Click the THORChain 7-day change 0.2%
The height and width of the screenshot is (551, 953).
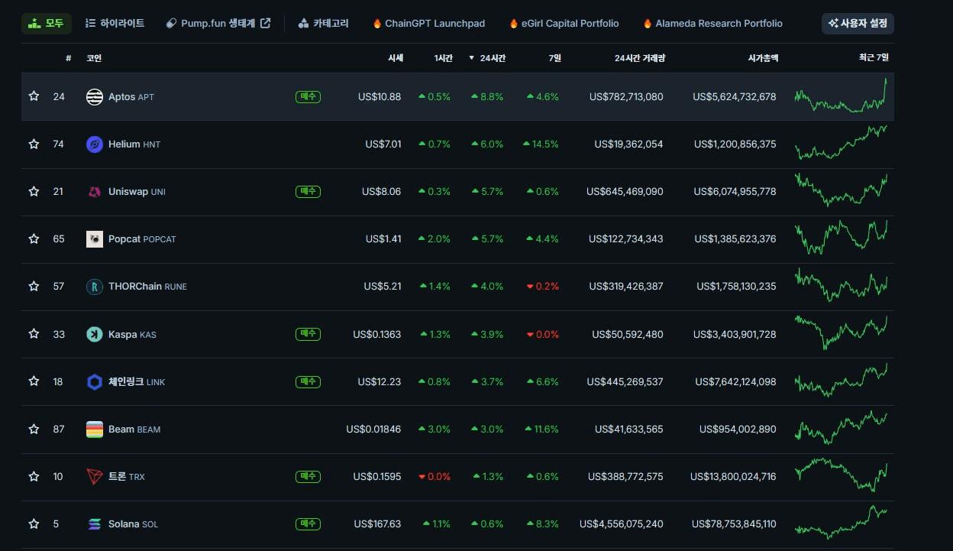(543, 287)
